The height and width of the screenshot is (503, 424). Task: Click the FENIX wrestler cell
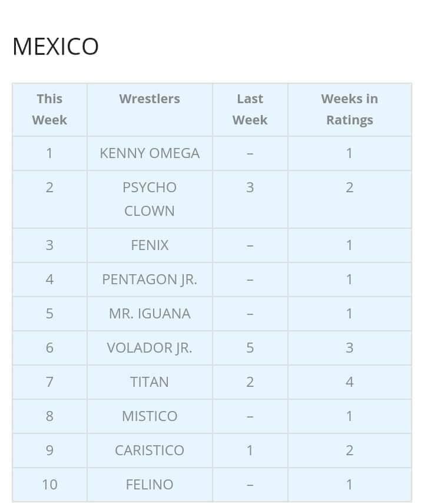click(x=150, y=245)
